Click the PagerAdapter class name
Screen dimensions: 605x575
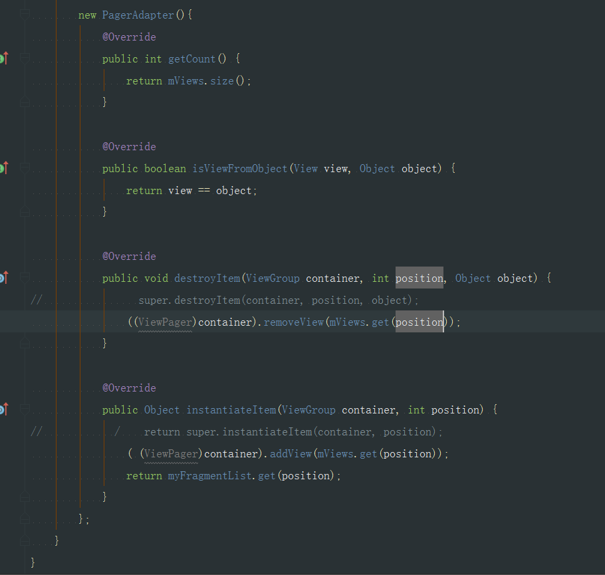tap(138, 15)
